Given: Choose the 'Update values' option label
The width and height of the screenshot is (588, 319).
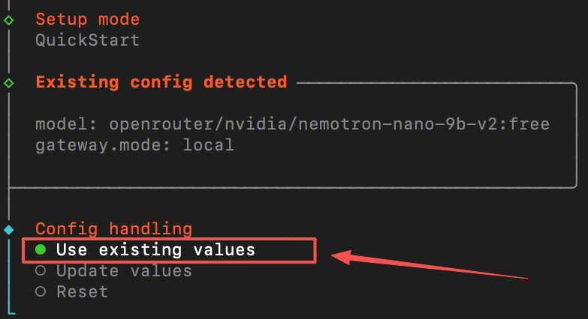Looking at the screenshot, I should 124,270.
